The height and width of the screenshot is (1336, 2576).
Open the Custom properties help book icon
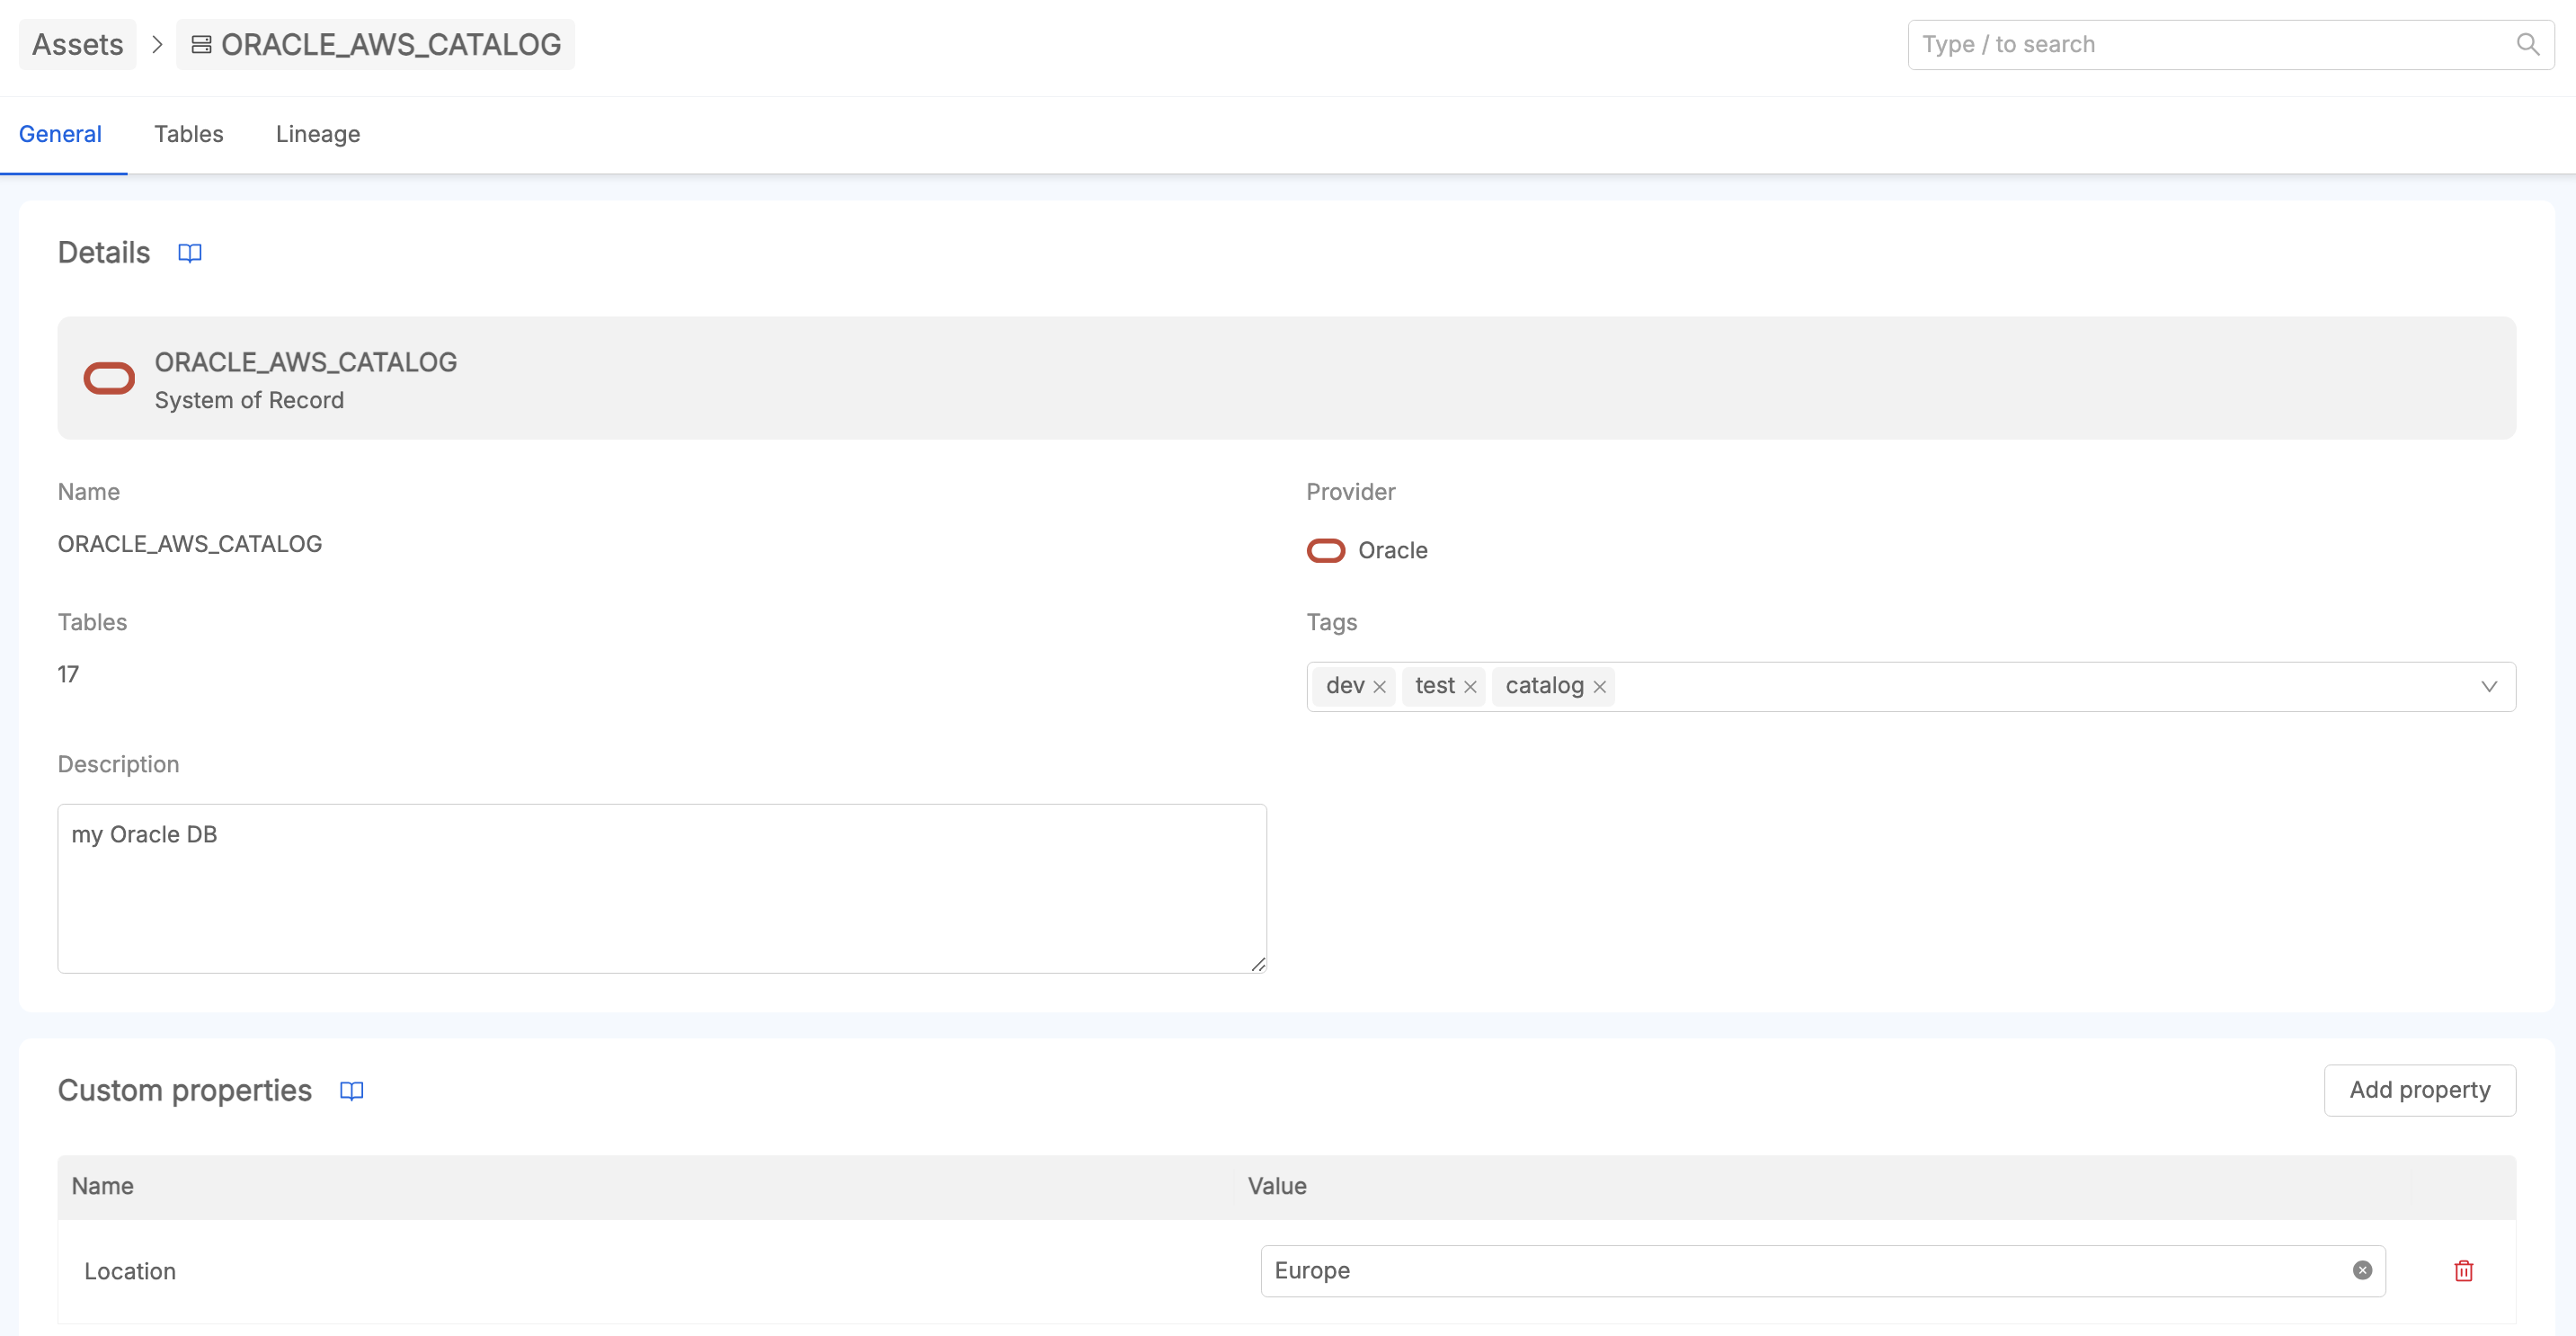pos(351,1090)
